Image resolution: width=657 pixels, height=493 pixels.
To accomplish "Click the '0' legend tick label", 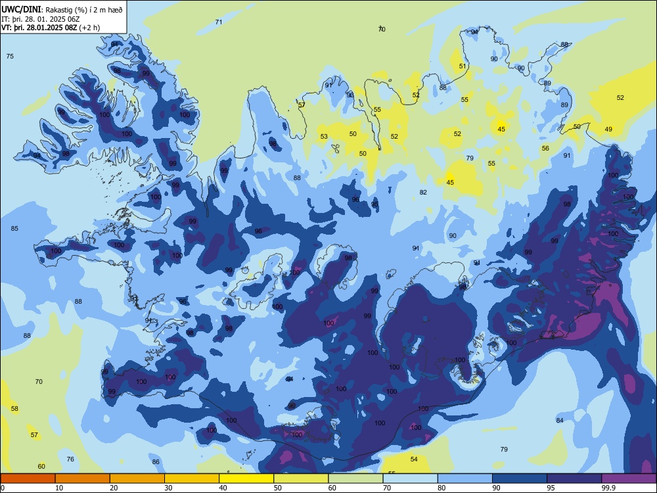I will pos(3,488).
